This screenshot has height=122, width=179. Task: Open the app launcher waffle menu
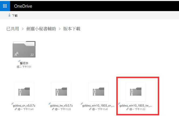5,6
